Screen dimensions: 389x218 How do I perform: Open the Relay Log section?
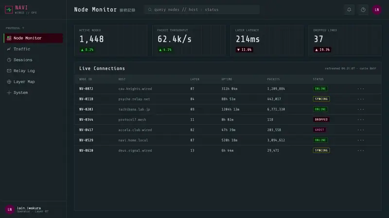click(x=33, y=71)
